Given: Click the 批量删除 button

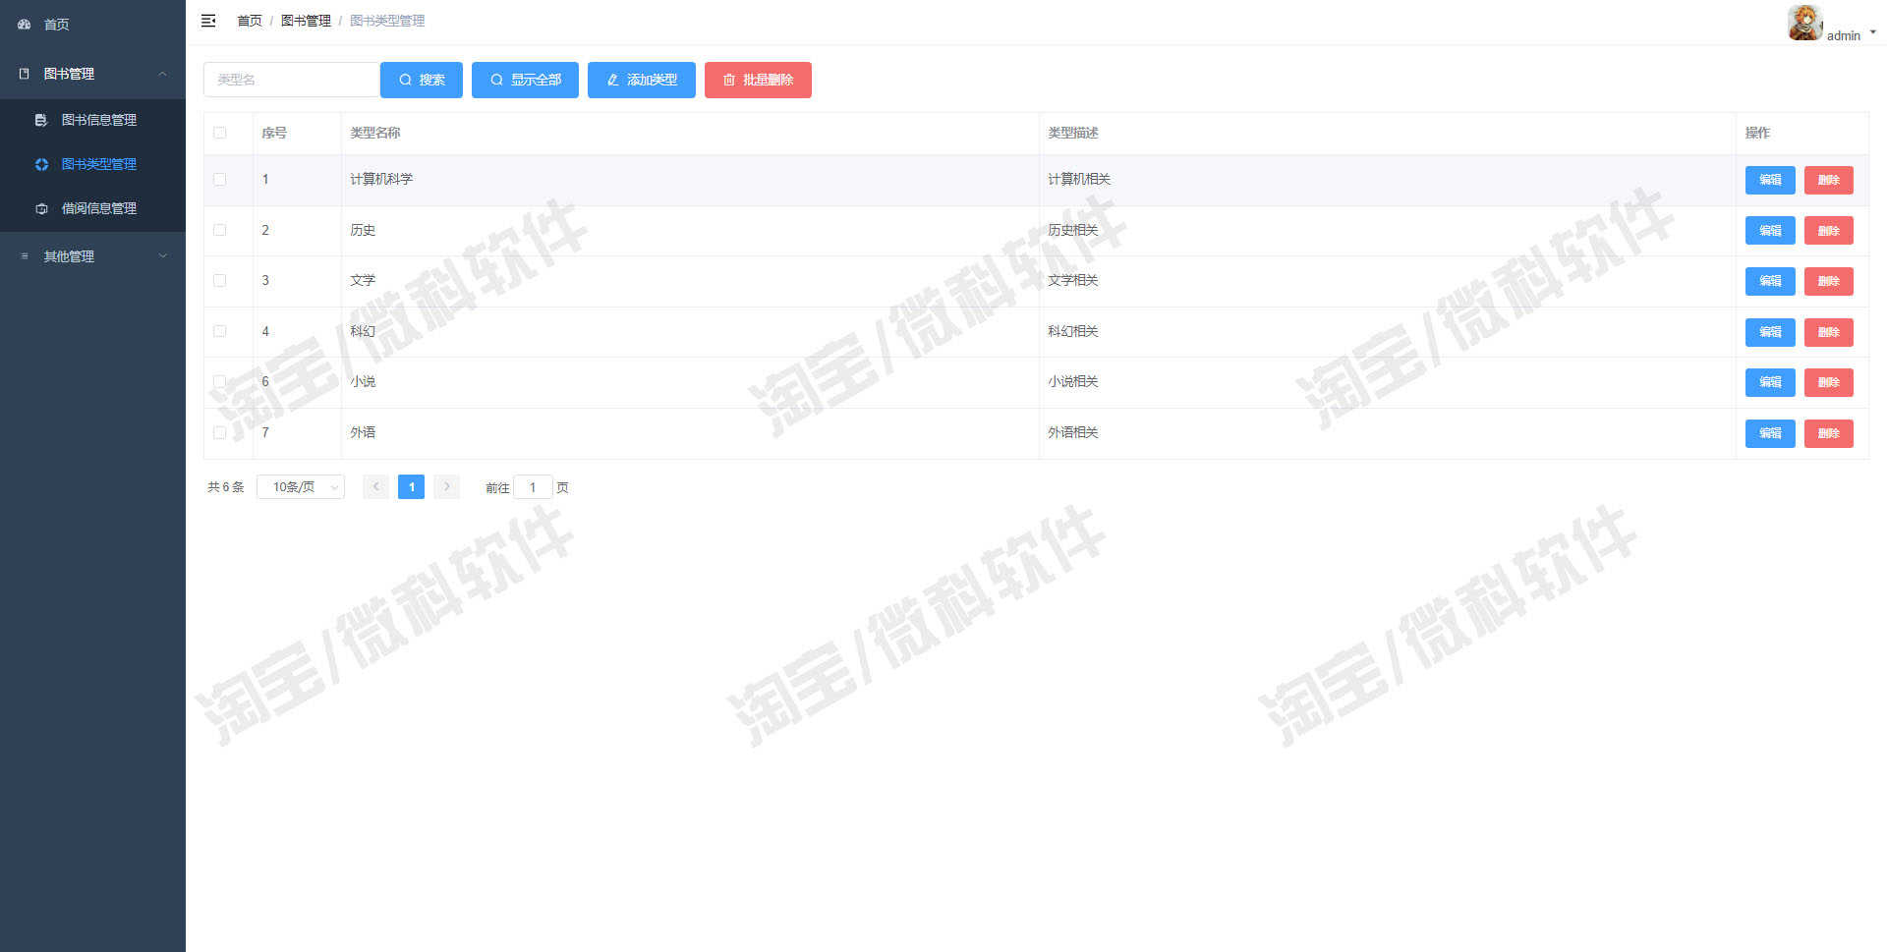Looking at the screenshot, I should click(758, 80).
